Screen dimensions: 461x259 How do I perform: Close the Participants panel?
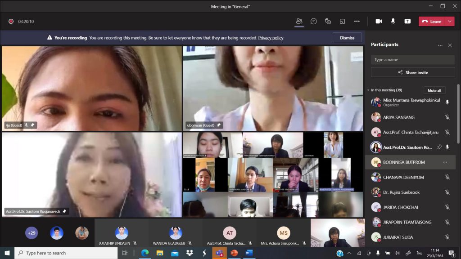[450, 45]
